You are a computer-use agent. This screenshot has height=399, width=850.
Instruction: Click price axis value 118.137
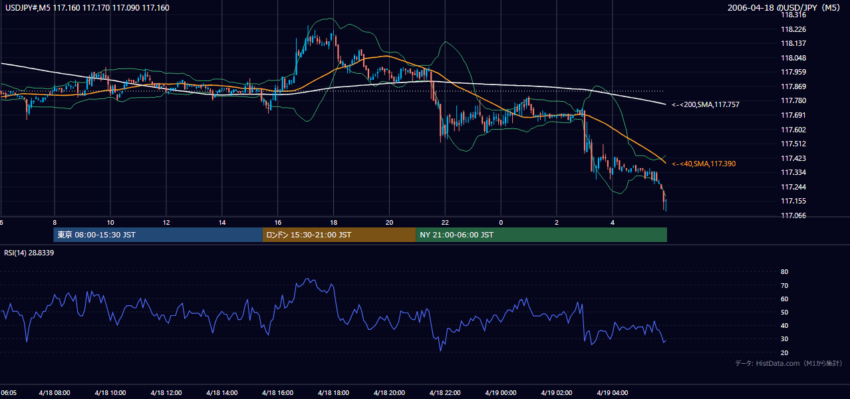coord(793,43)
